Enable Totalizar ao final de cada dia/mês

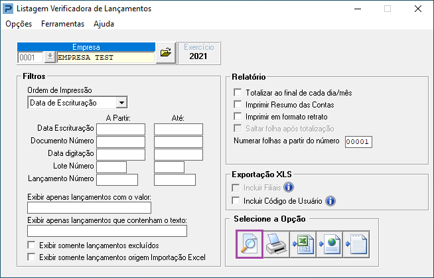click(238, 92)
